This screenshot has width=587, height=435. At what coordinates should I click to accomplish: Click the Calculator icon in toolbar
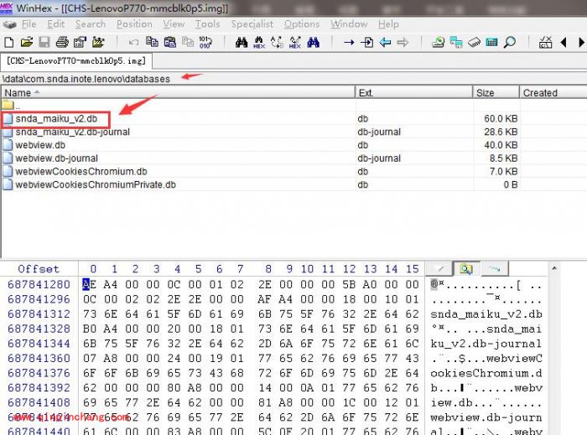pyautogui.click(x=492, y=42)
